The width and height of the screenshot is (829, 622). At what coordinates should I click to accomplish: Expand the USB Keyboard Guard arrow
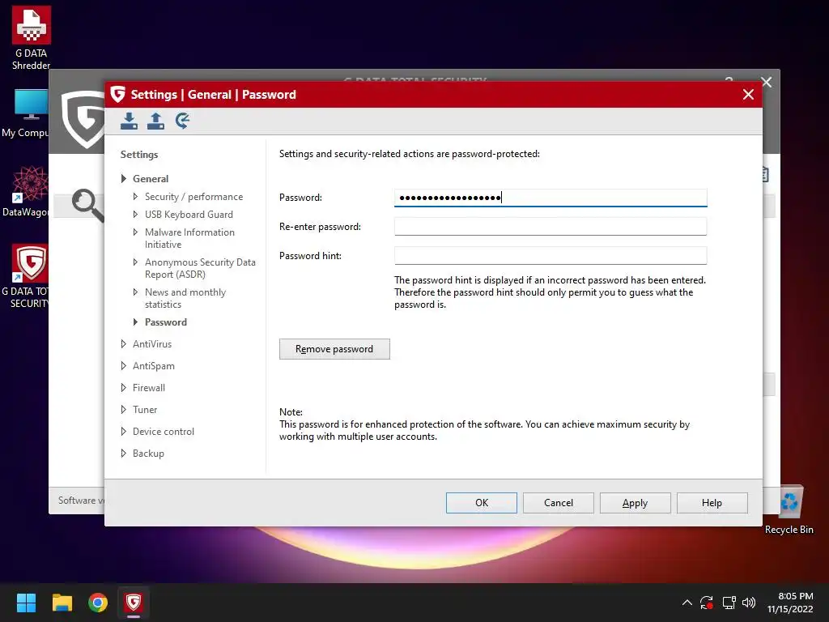click(x=135, y=214)
